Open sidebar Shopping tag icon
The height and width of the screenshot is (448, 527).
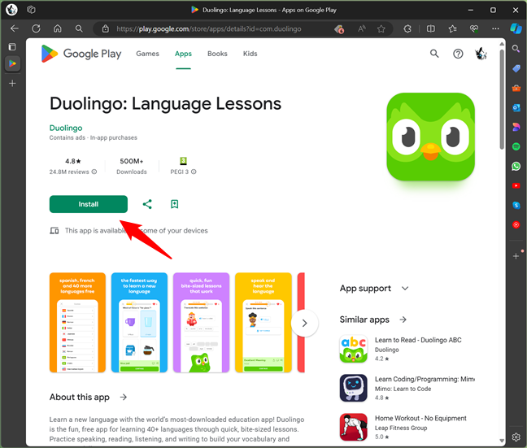(516, 68)
